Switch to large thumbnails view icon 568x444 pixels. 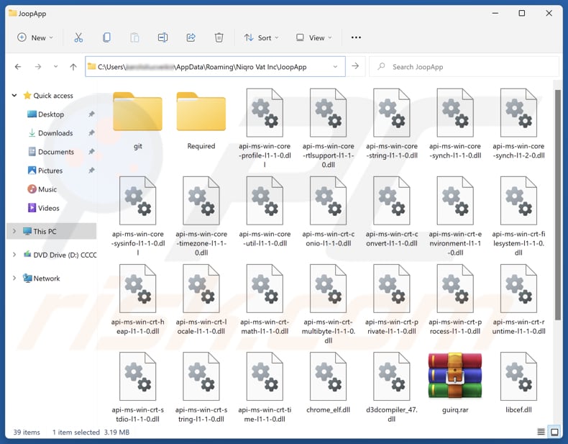click(554, 432)
